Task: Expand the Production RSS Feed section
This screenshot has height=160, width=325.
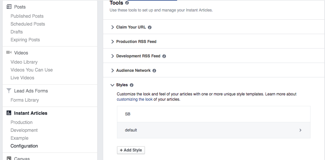Action: click(112, 42)
